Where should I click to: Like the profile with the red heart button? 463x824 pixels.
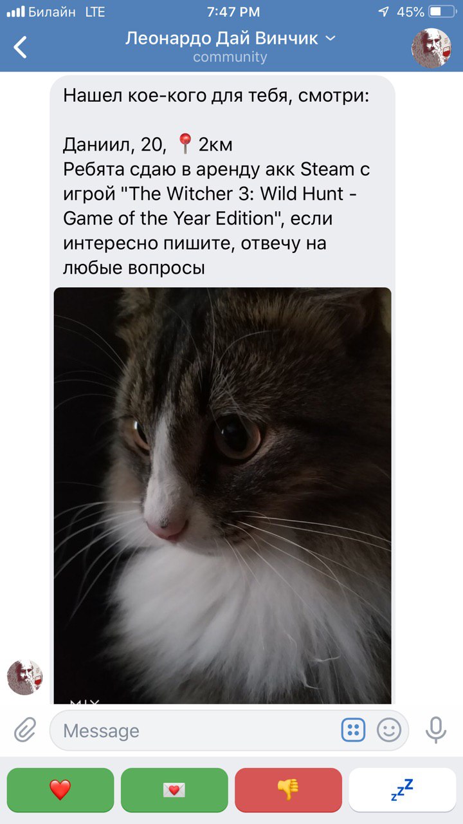[60, 789]
